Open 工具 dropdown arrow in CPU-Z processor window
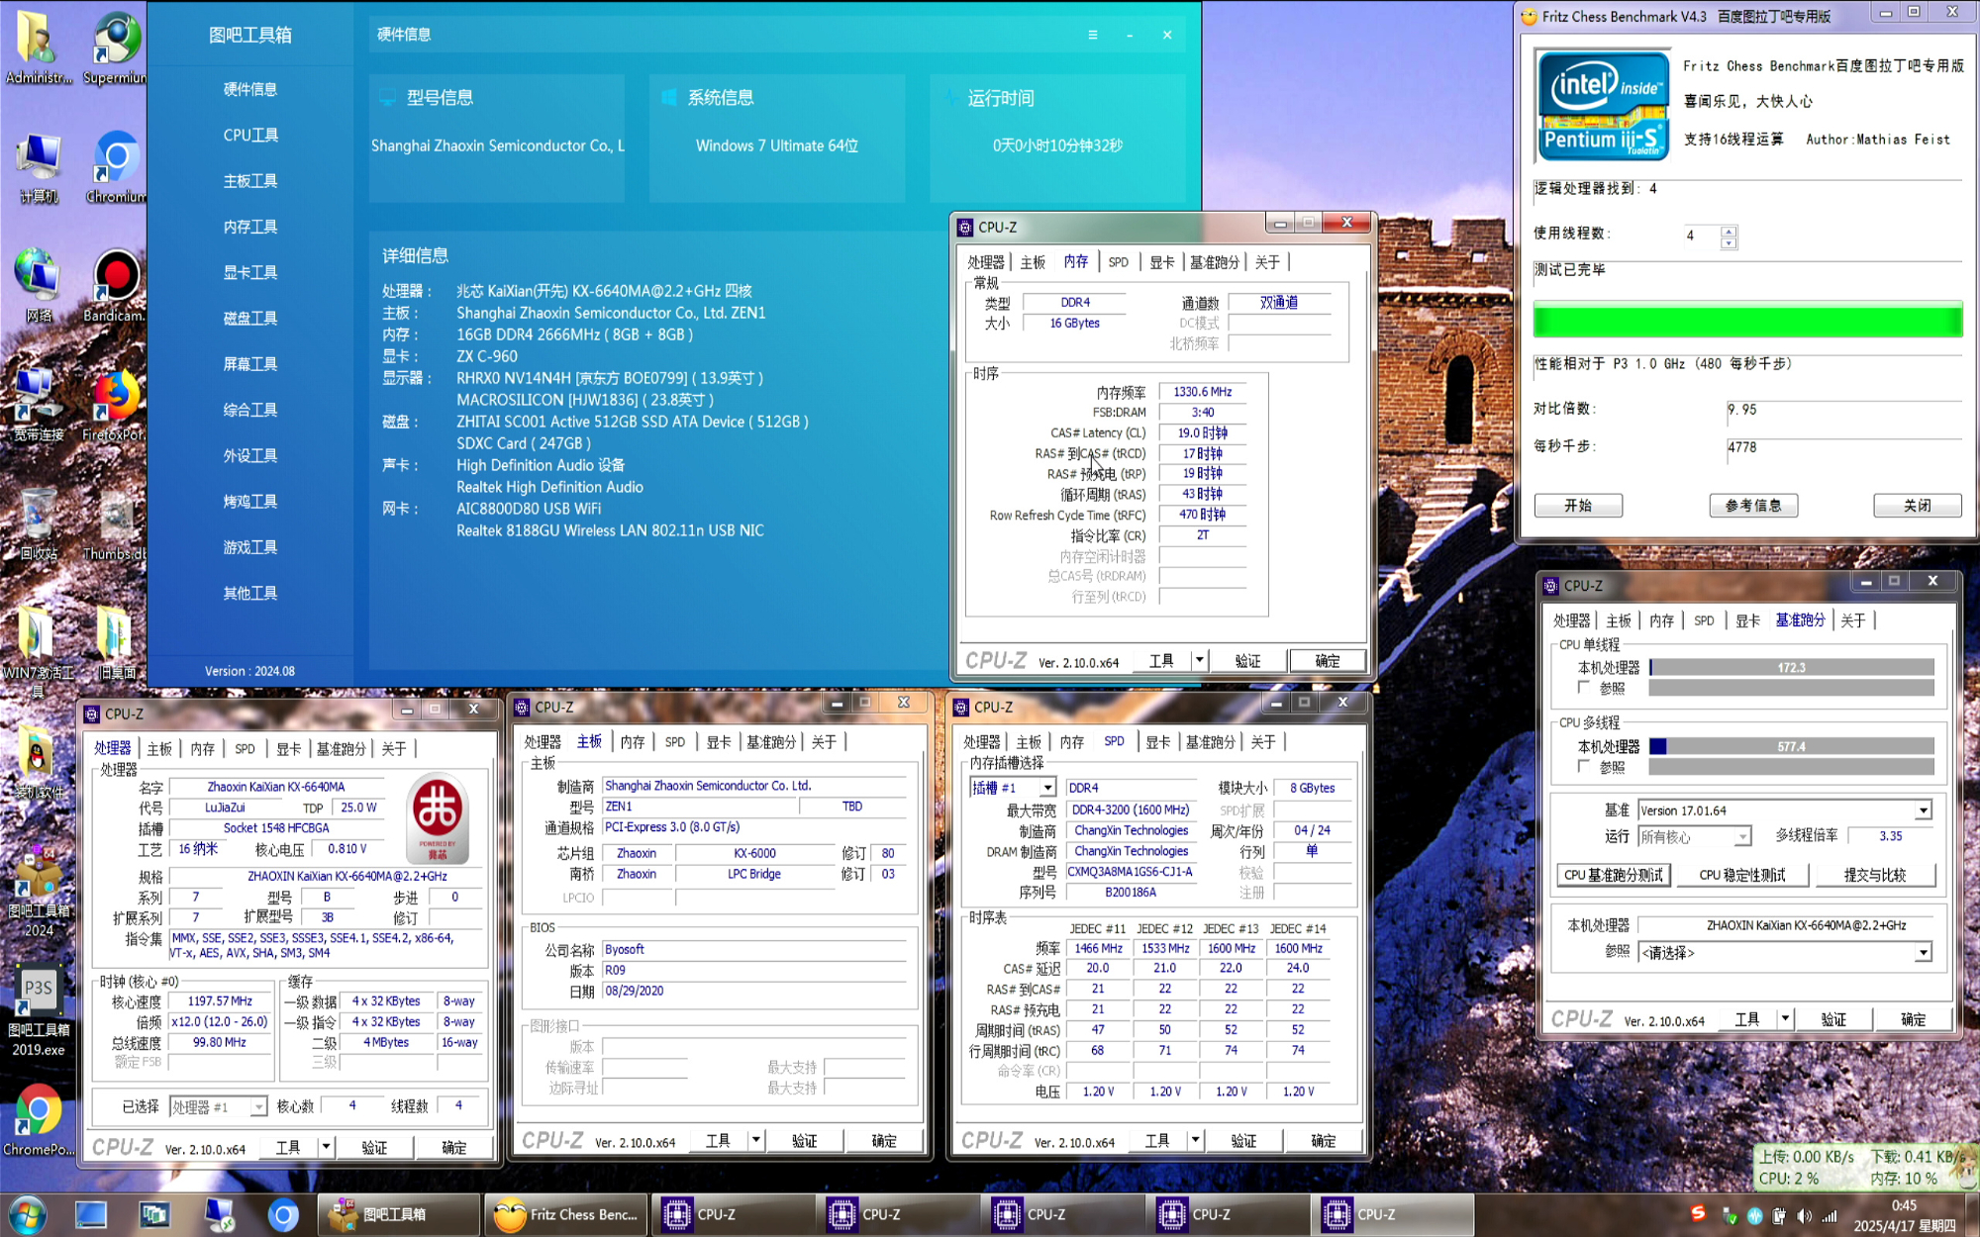This screenshot has width=1980, height=1237. (x=326, y=1147)
